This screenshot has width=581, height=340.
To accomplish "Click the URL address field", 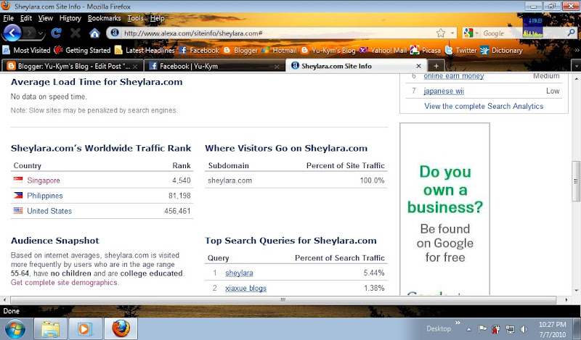I will (x=278, y=33).
